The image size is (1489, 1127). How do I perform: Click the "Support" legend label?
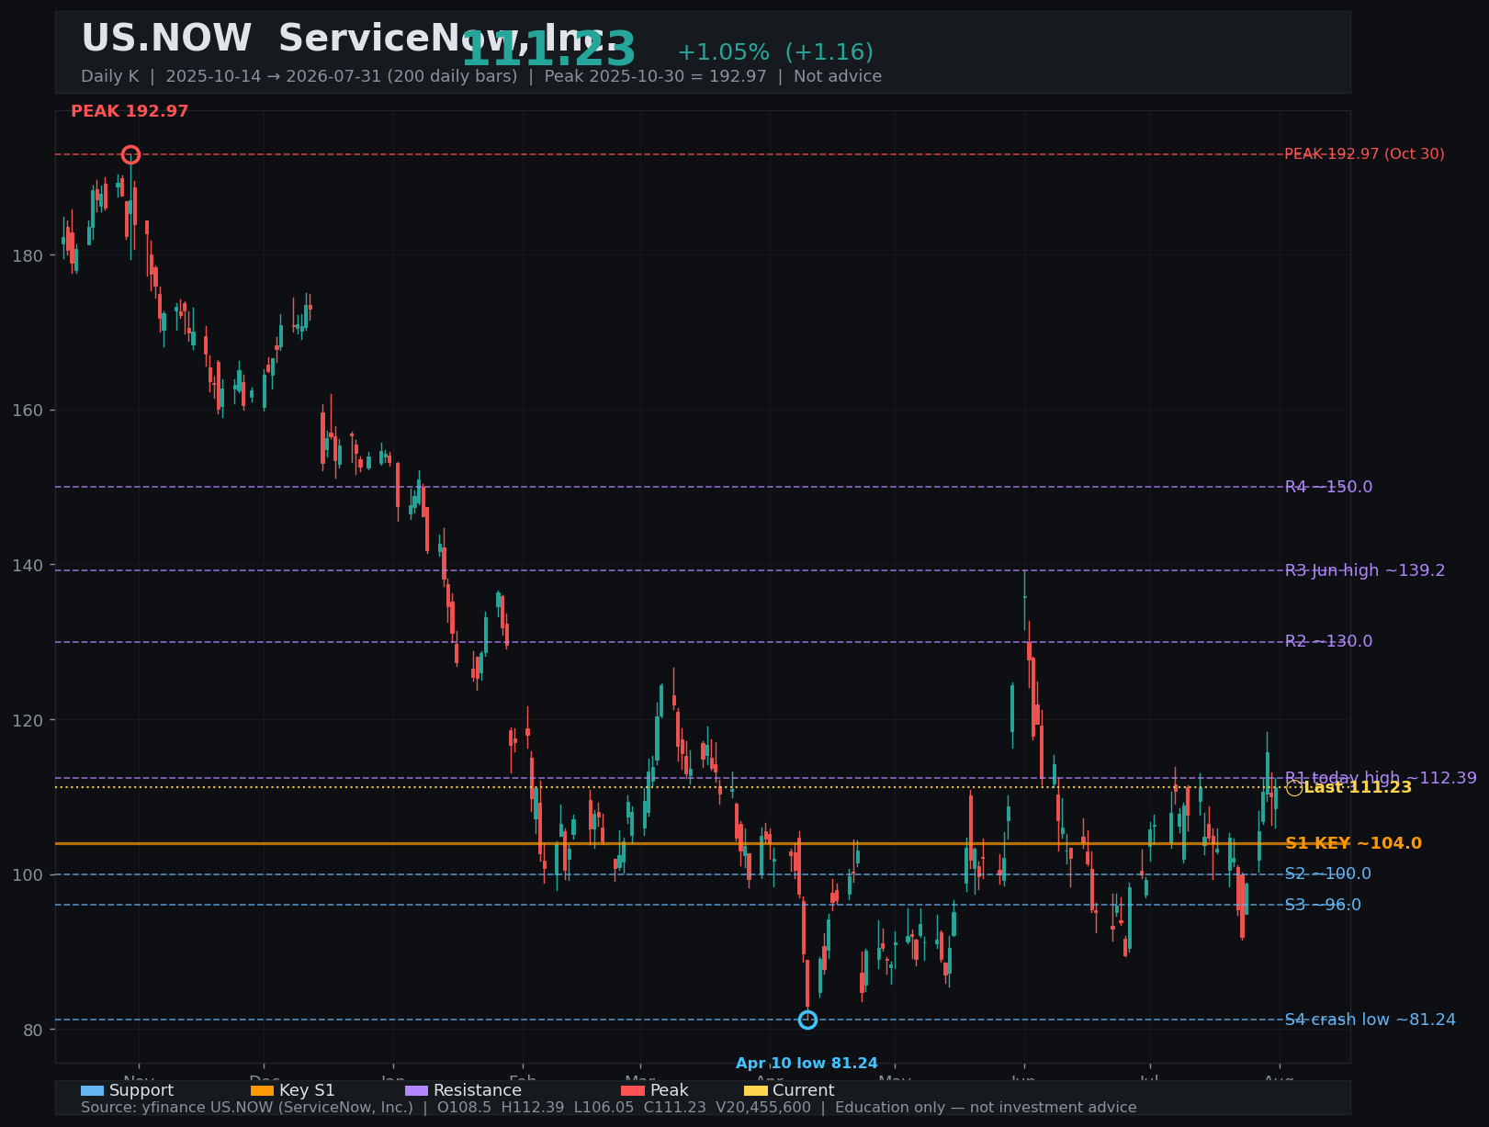click(141, 1090)
